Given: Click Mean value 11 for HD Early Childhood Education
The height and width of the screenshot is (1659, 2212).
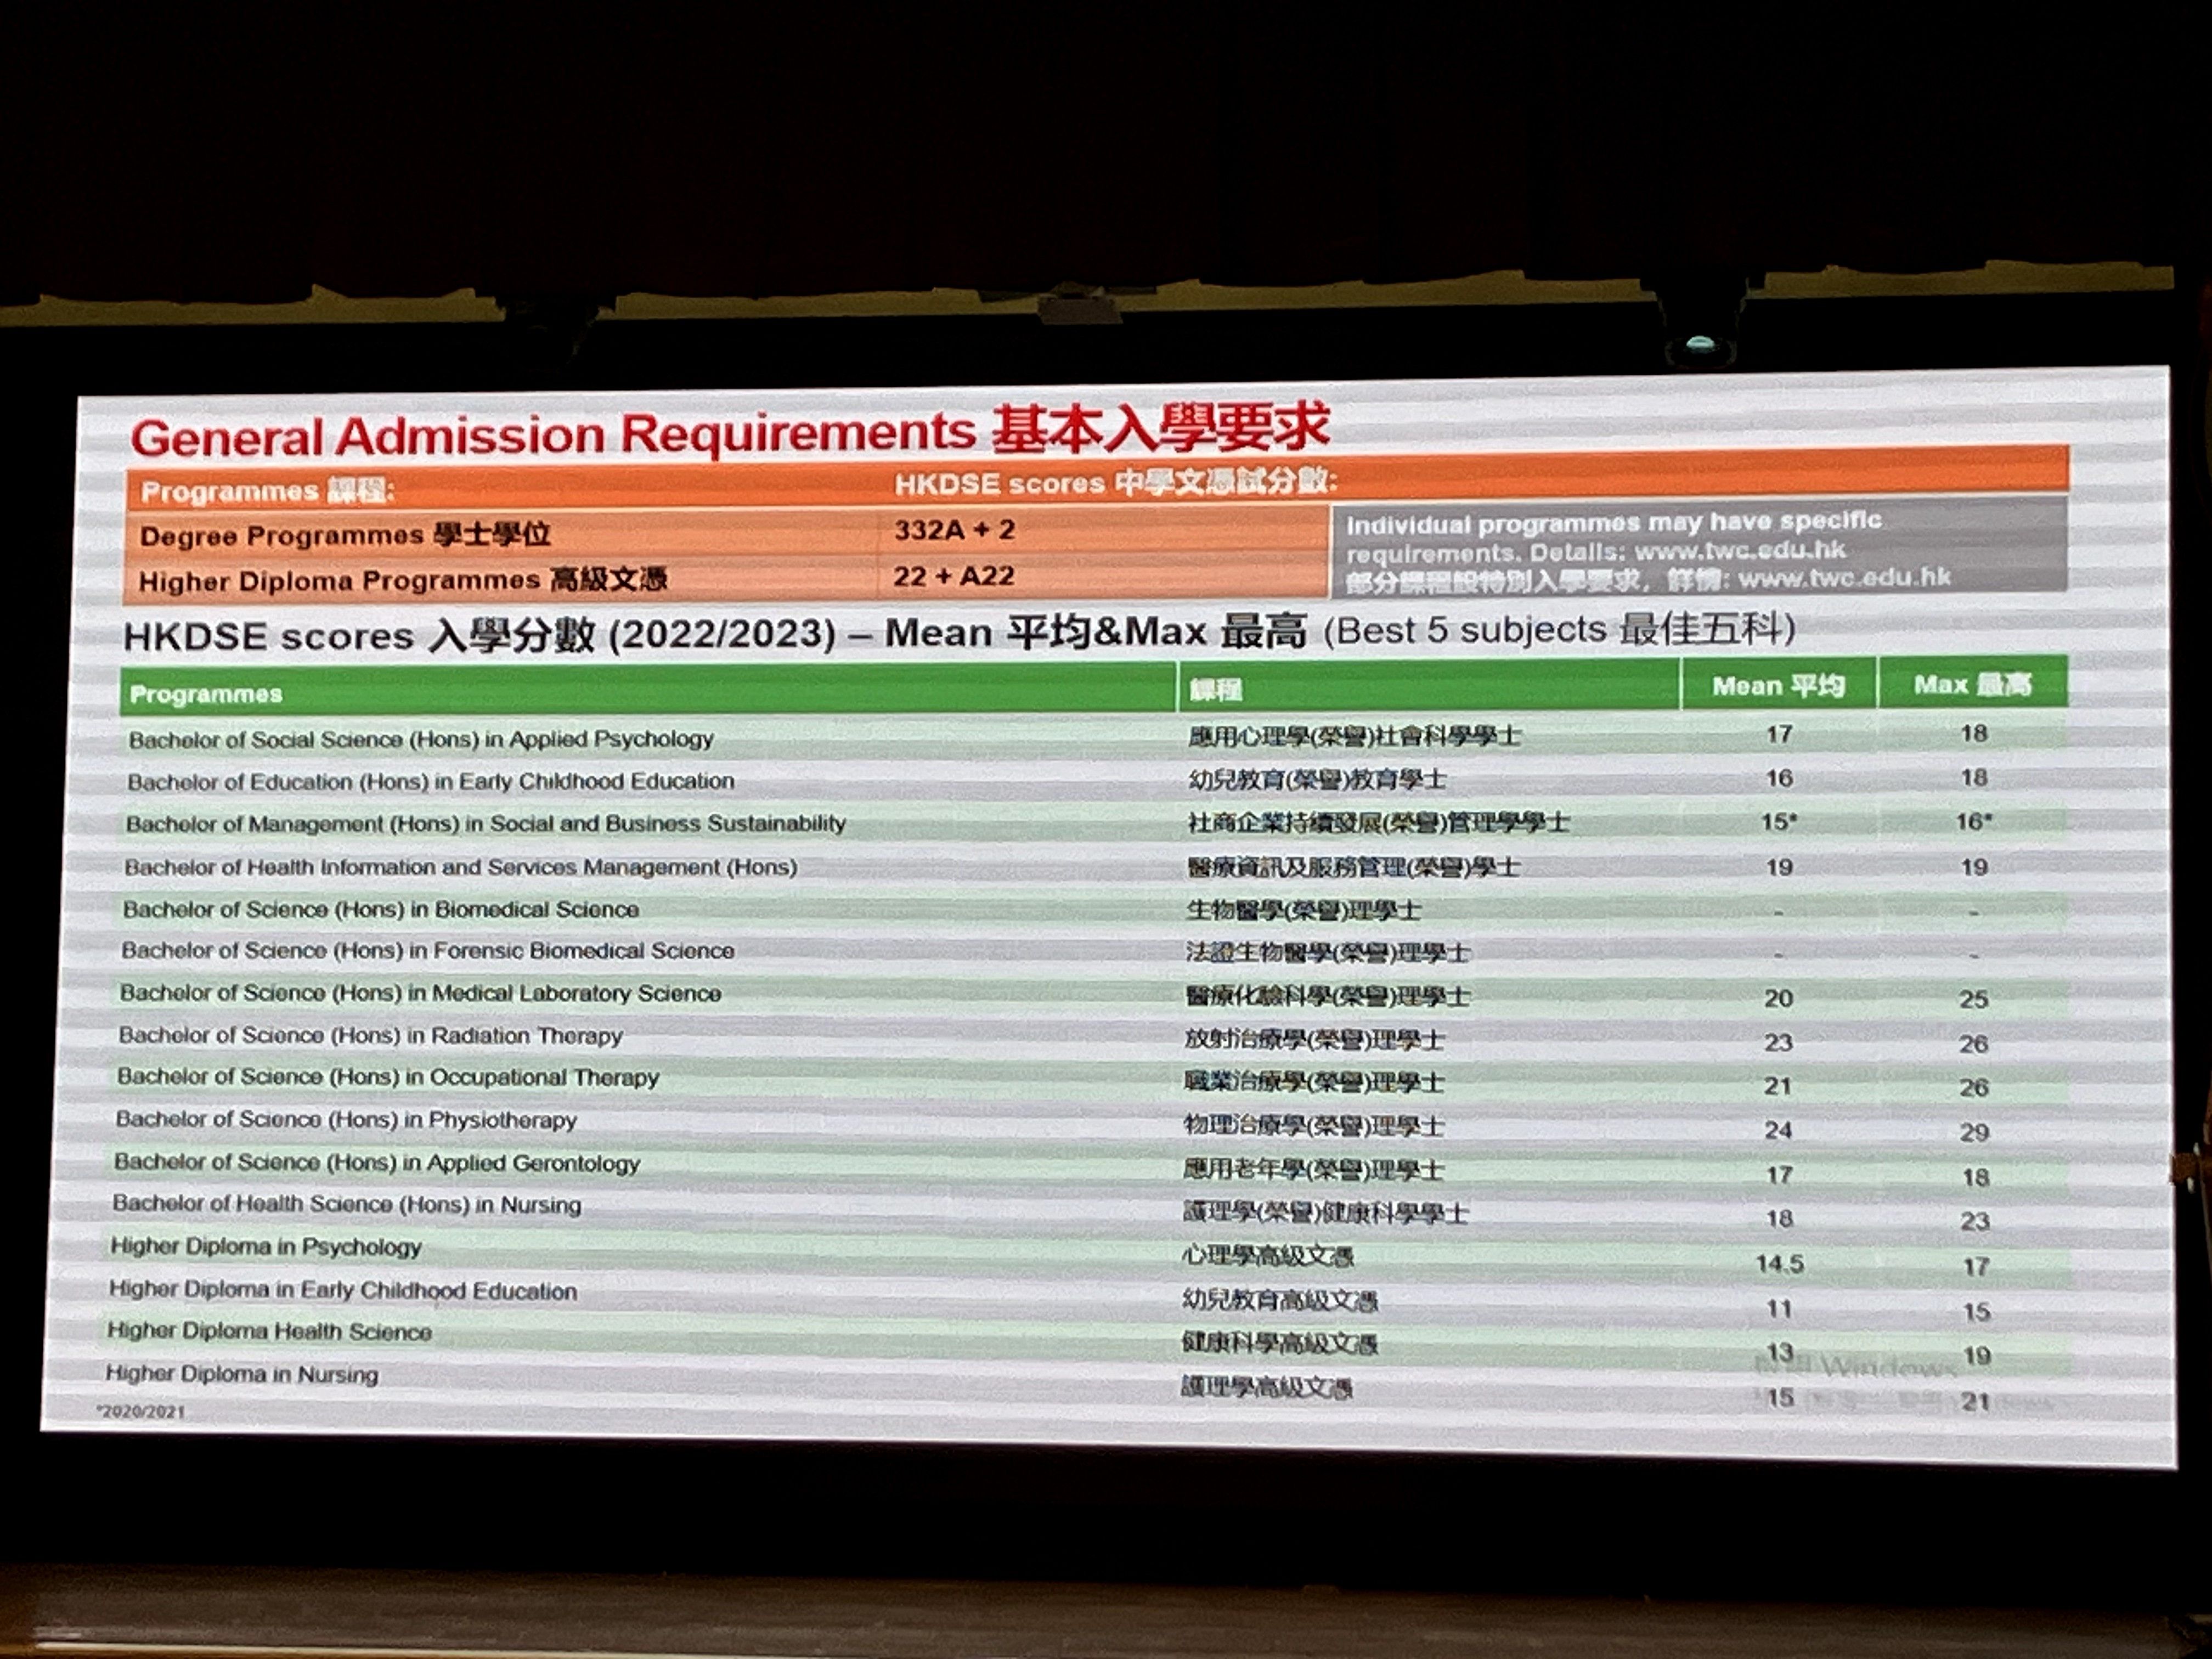Looking at the screenshot, I should tap(1779, 1308).
